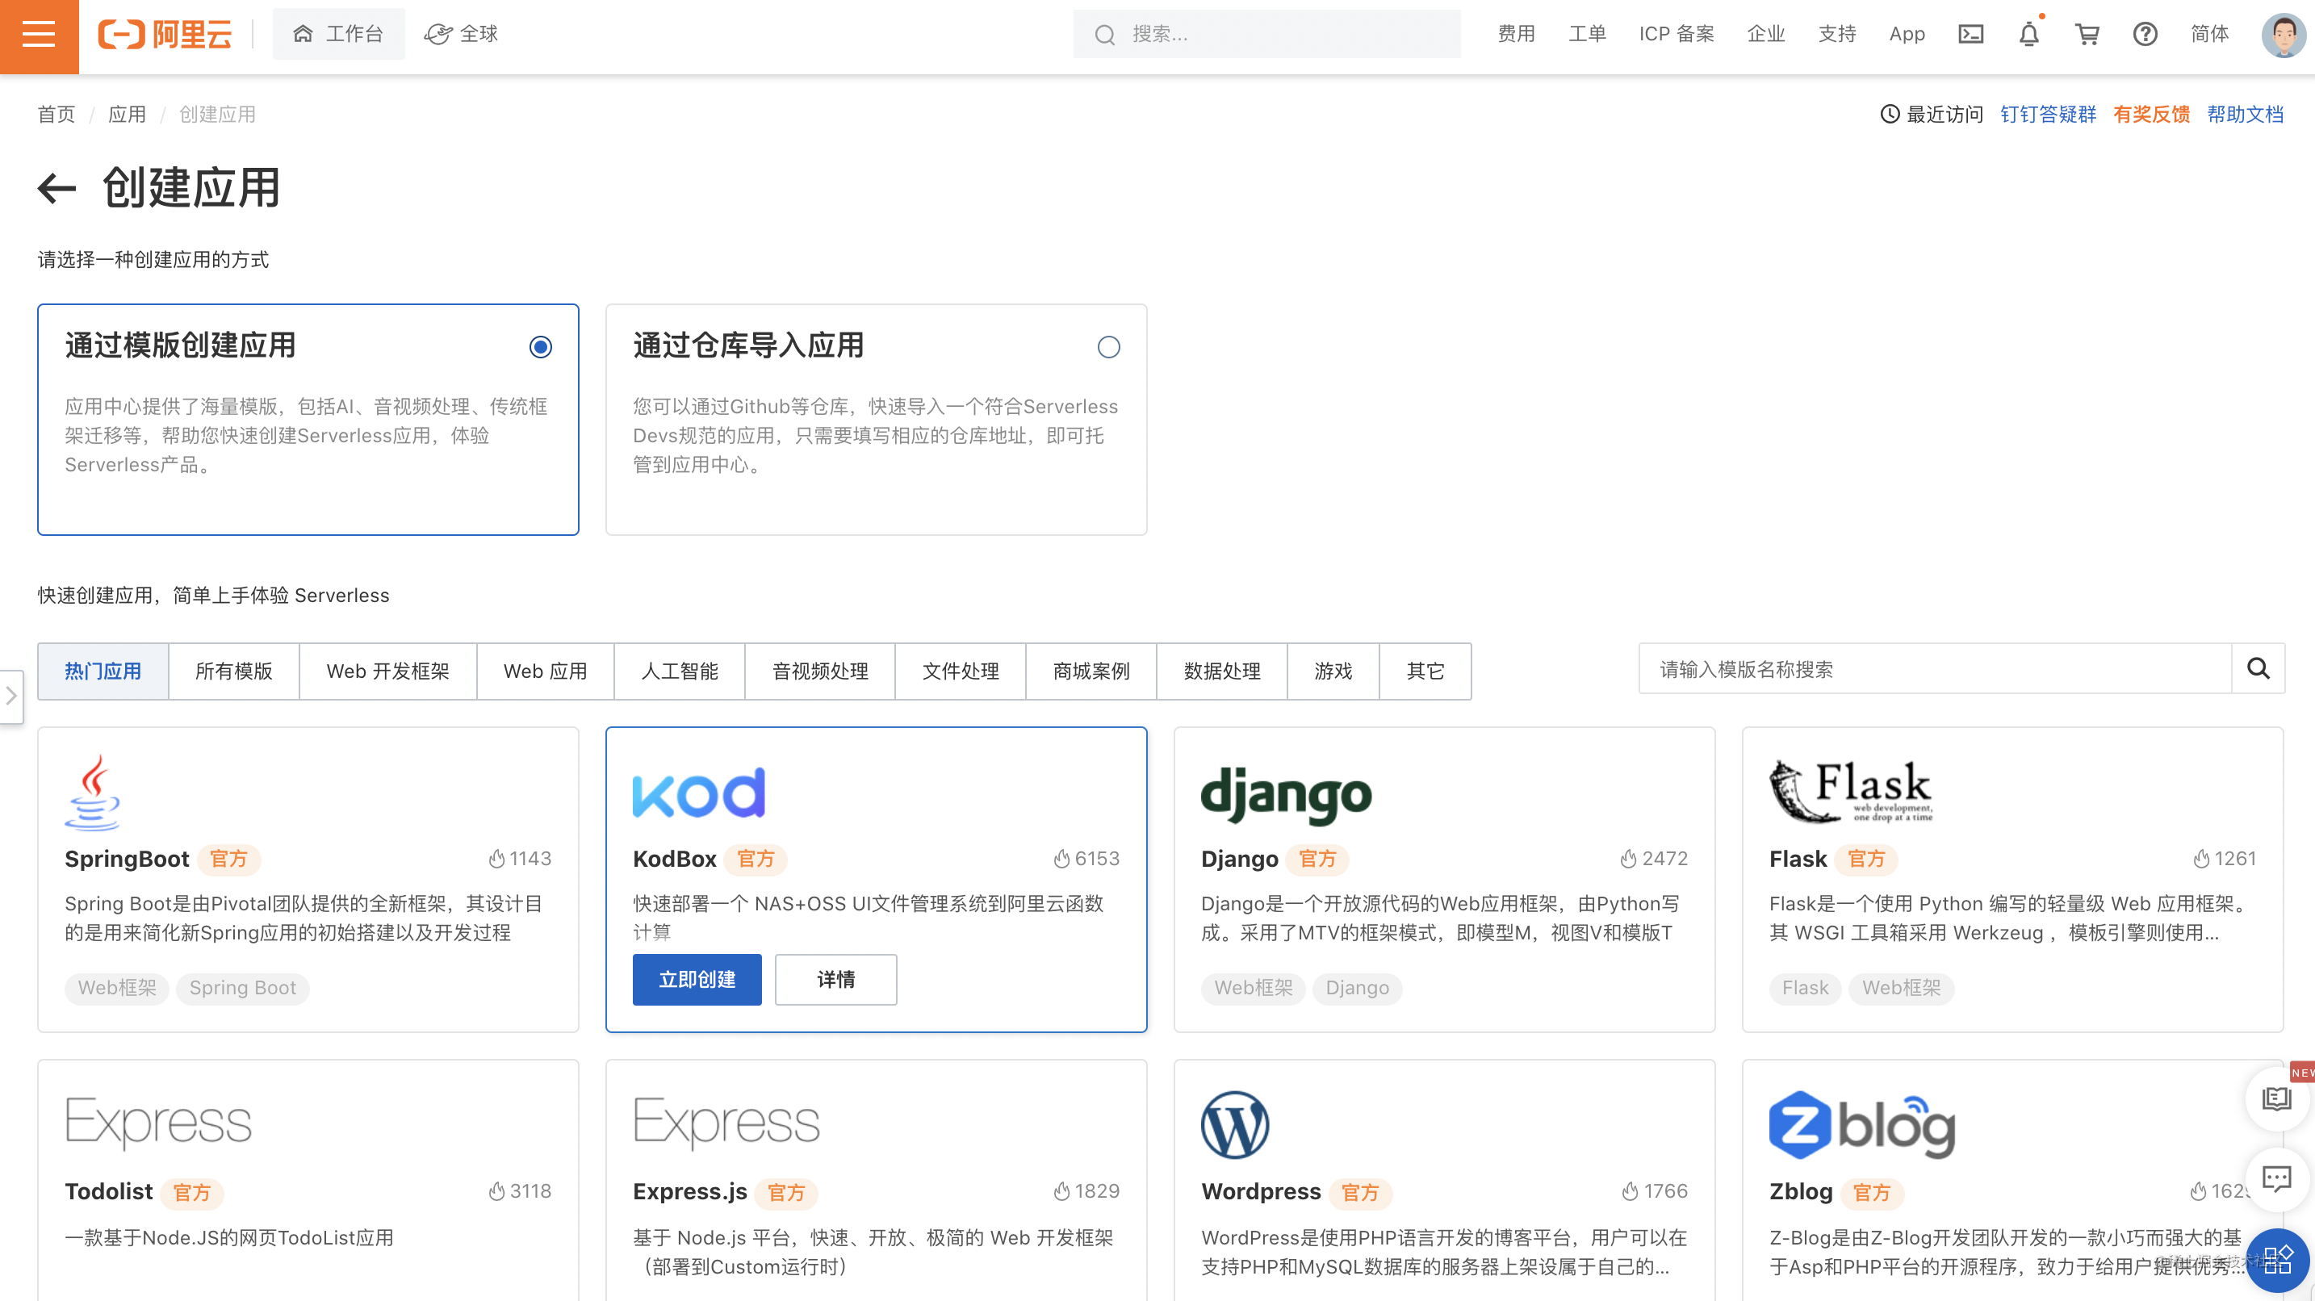Open the 企业 menu

click(x=1766, y=34)
